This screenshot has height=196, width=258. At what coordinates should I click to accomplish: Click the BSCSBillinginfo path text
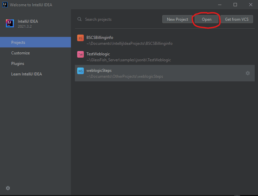[129, 43]
